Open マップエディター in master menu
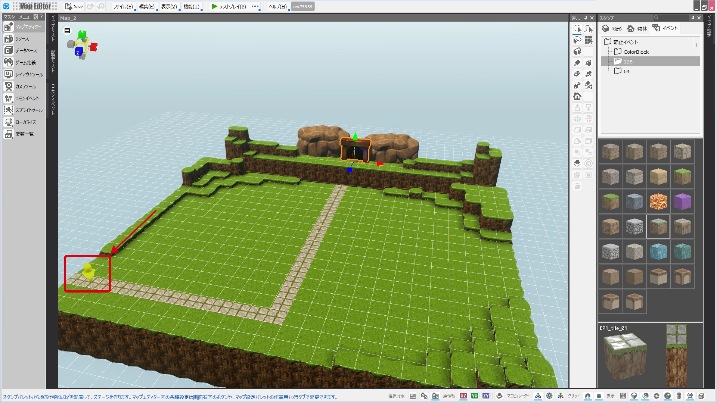 tap(24, 27)
